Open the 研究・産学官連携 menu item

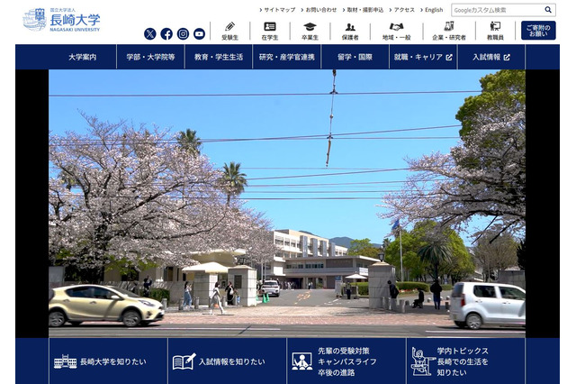pos(287,57)
